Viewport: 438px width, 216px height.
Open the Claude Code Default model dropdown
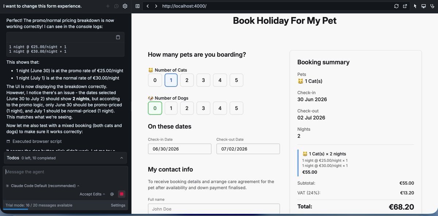[43, 186]
